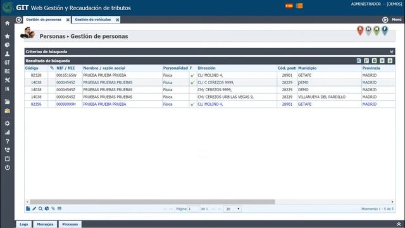Open Favorites star in sidebar
This screenshot has width=405, height=228.
coord(7,36)
